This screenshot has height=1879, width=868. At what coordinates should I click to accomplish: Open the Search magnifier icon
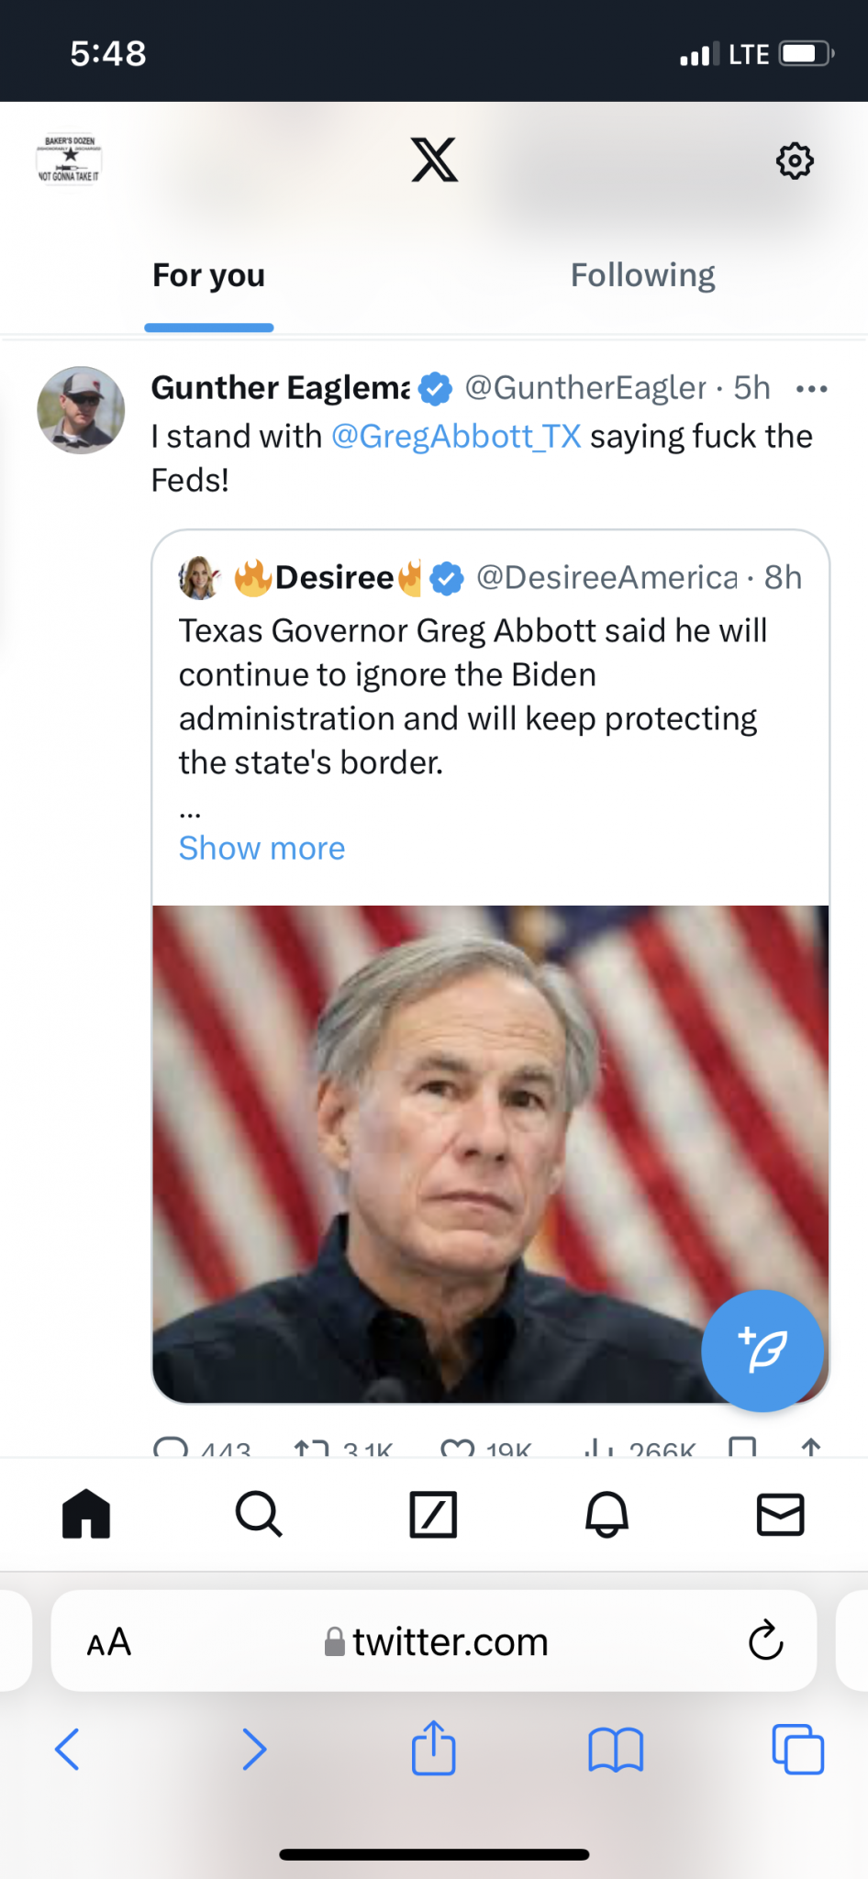(259, 1514)
